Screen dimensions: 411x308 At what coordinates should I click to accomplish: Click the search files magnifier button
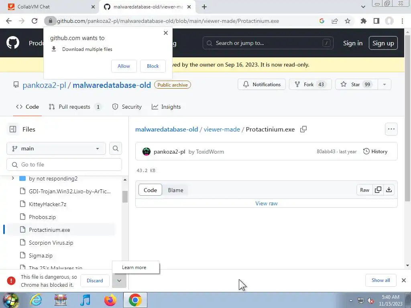(x=116, y=148)
